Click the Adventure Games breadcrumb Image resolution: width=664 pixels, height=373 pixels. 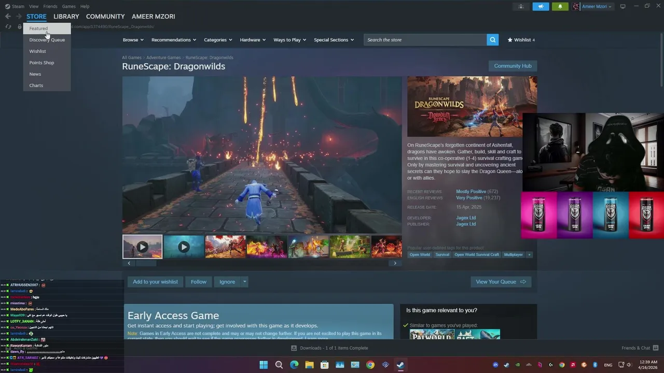[163, 58]
